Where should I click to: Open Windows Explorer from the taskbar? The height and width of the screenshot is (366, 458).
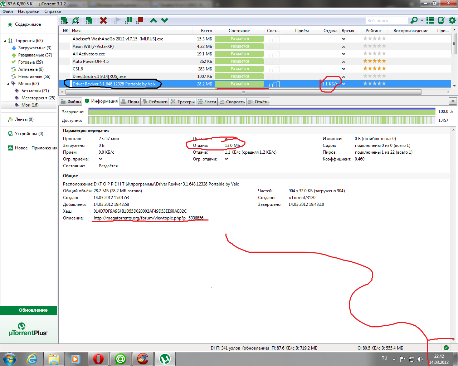tap(54, 358)
